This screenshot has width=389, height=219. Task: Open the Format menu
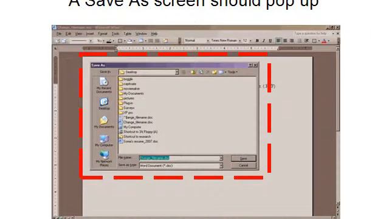coord(103,34)
